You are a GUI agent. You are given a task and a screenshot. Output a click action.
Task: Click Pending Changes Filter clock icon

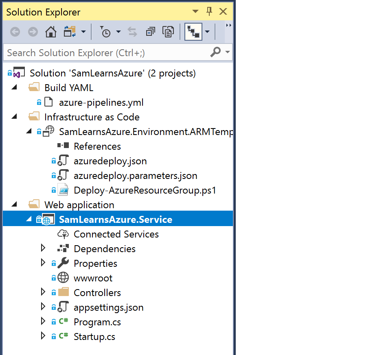point(105,32)
